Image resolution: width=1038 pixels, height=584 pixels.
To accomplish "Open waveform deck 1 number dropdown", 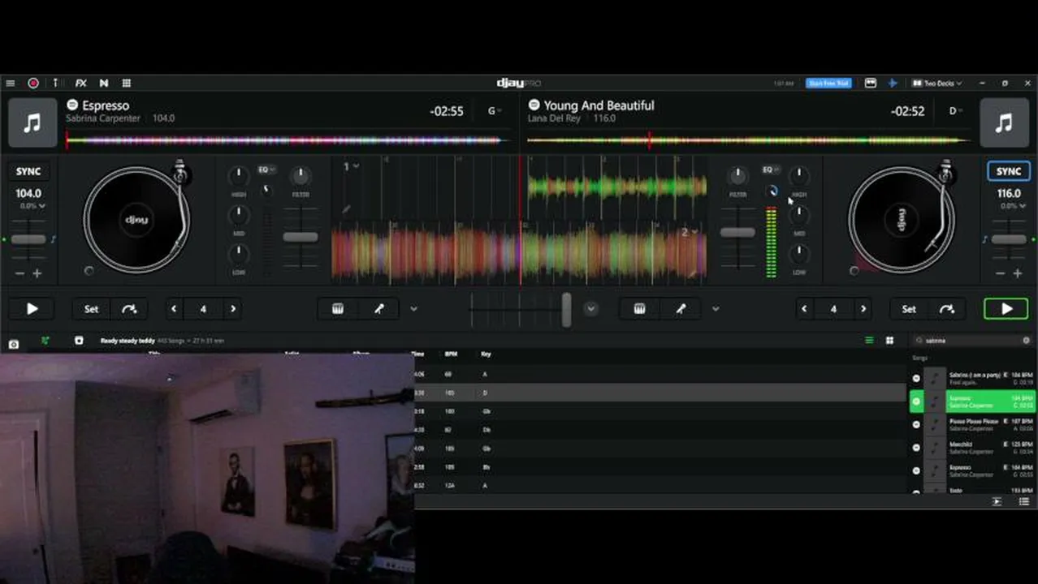I will pyautogui.click(x=350, y=166).
